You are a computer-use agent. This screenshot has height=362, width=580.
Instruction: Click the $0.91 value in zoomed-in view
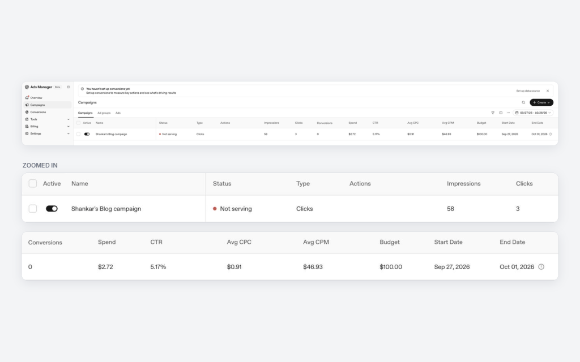pyautogui.click(x=234, y=267)
